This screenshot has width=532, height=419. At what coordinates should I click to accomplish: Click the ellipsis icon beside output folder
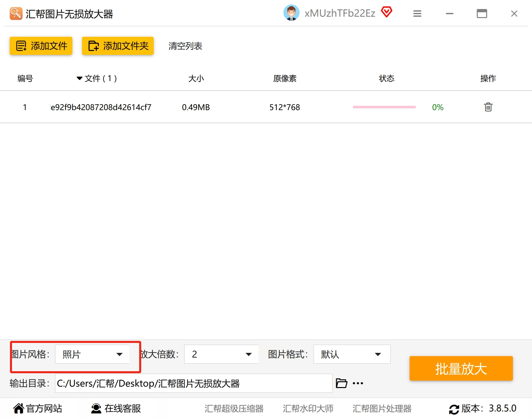pyautogui.click(x=357, y=383)
